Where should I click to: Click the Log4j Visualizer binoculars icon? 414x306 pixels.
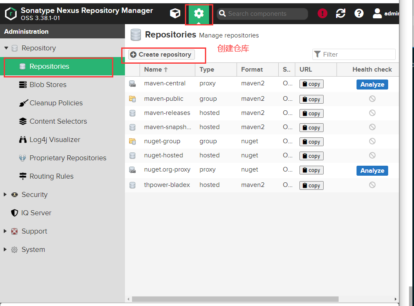(x=23, y=139)
